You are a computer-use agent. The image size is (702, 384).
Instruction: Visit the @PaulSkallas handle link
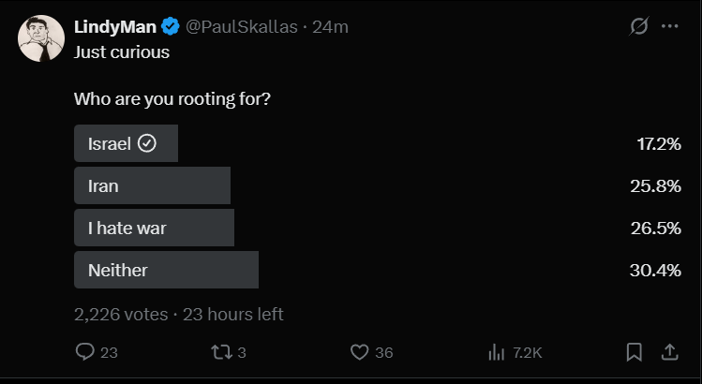[242, 27]
